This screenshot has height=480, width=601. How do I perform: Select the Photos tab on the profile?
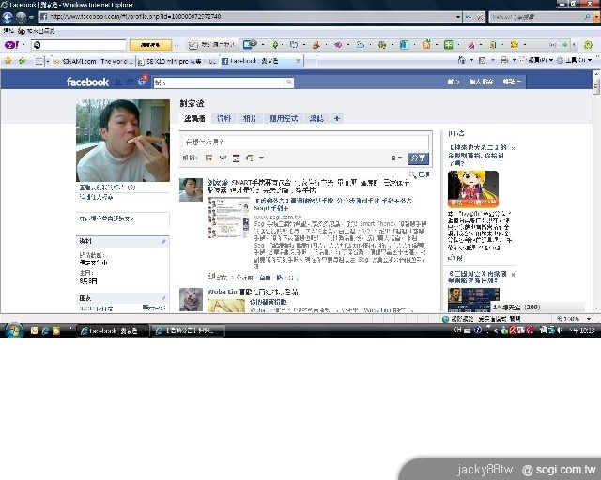coord(250,119)
